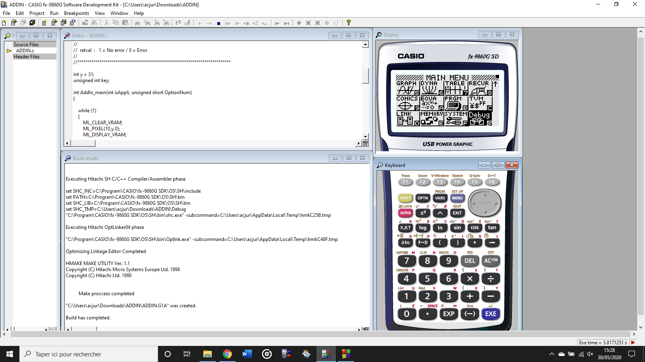
Task: Click the New project toolbar icon
Action: click(x=44, y=23)
